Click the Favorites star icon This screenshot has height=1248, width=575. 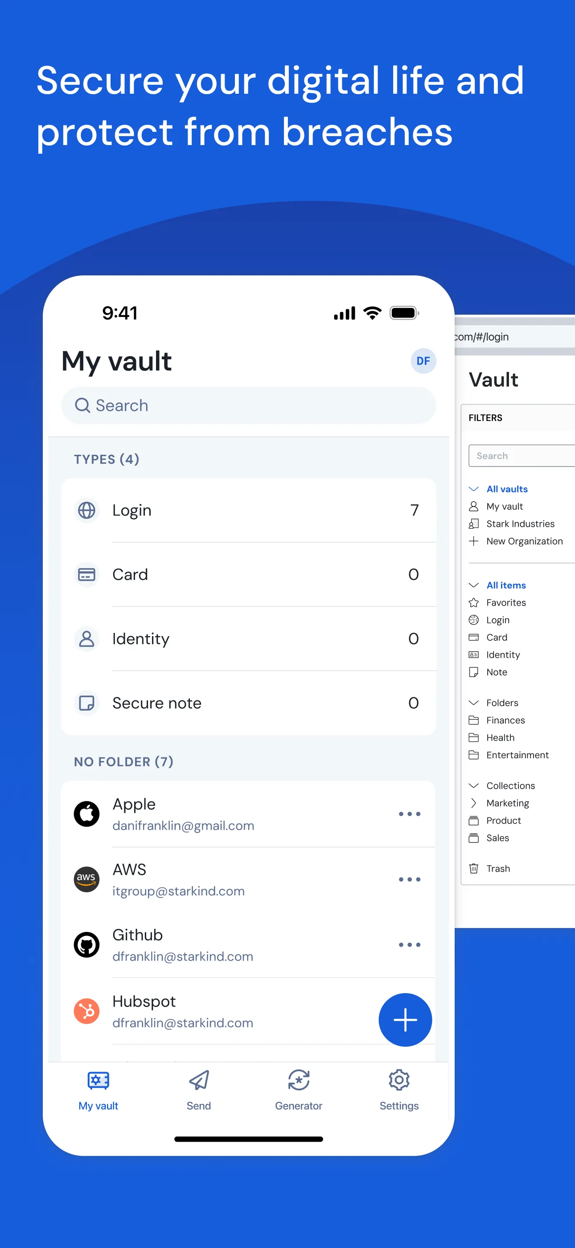click(474, 603)
